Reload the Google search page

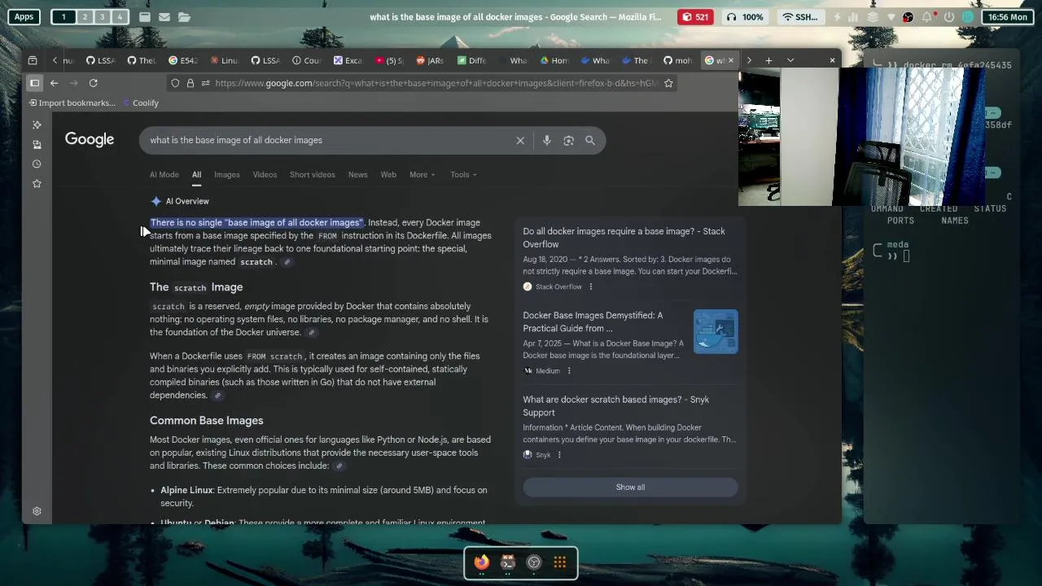pos(93,83)
